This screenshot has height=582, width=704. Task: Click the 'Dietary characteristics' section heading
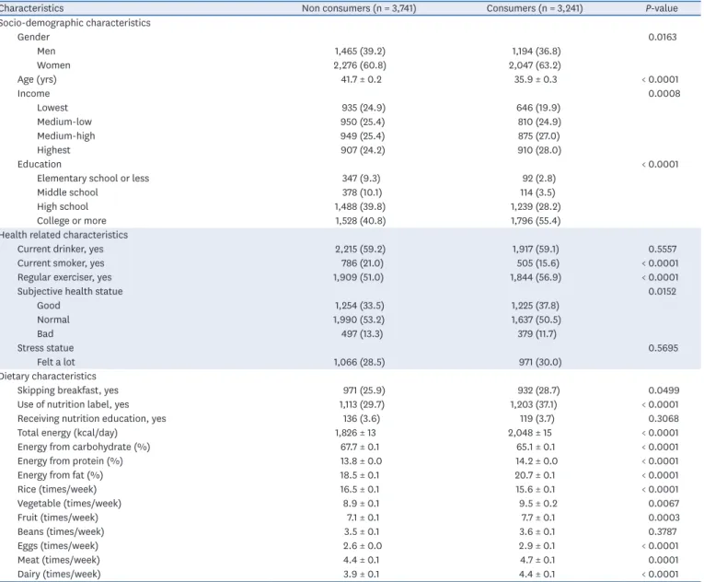(x=48, y=376)
